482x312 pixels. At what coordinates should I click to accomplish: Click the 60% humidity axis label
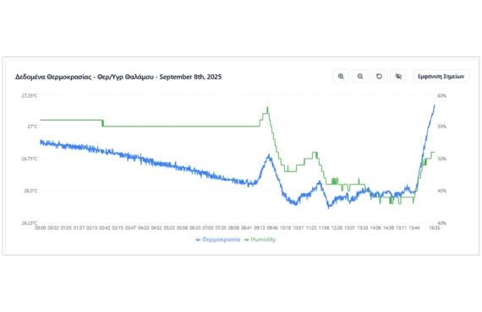coord(441,96)
